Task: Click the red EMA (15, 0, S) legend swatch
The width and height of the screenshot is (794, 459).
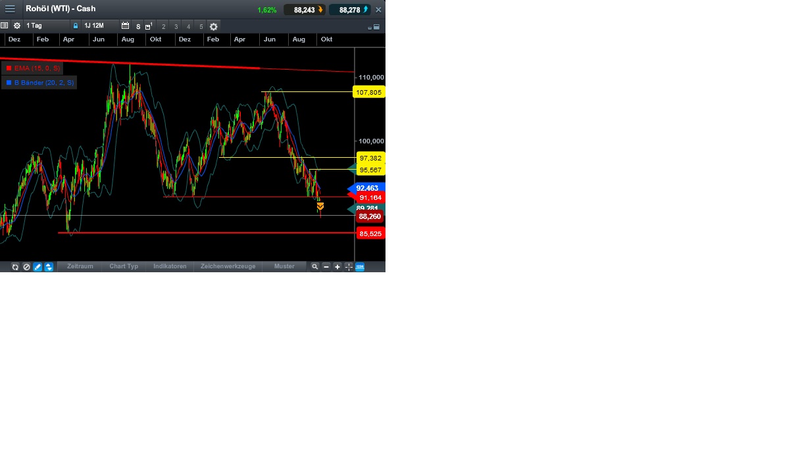Action: [x=9, y=68]
